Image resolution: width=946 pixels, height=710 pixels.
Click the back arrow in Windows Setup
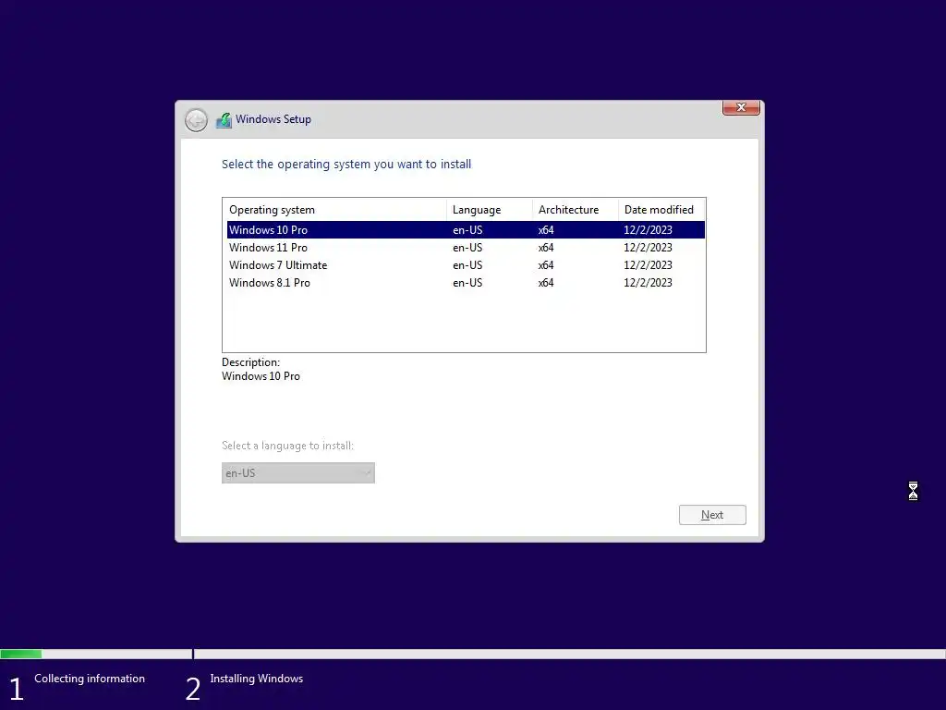[196, 120]
